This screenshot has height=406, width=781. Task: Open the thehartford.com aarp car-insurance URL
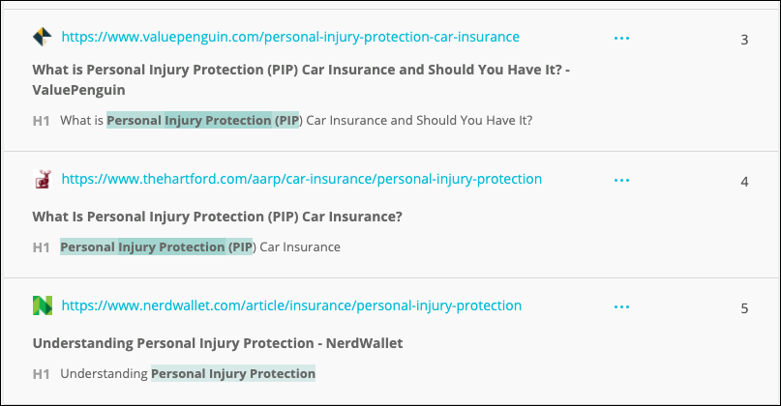(301, 179)
